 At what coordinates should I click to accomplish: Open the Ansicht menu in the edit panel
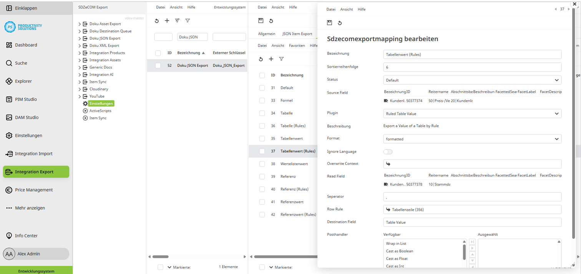pyautogui.click(x=345, y=9)
